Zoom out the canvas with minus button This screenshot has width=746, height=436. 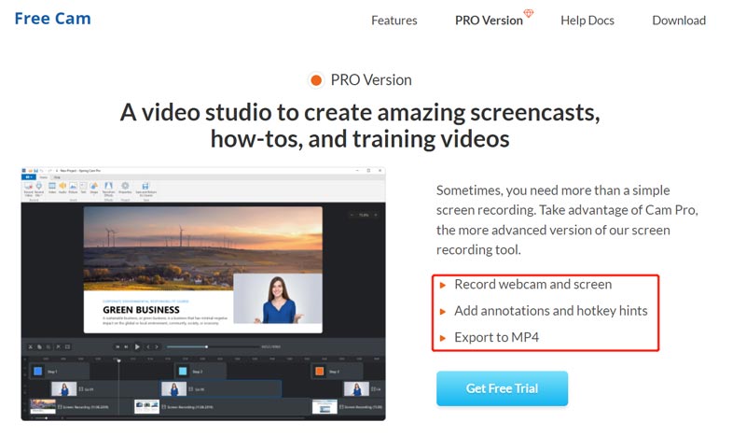(x=352, y=215)
